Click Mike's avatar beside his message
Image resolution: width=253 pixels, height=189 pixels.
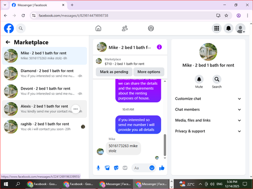pos(100,152)
